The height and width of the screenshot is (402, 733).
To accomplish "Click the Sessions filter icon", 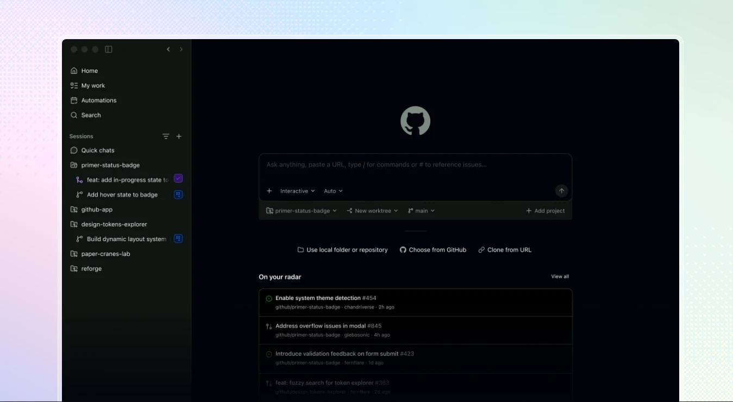I will pos(166,136).
